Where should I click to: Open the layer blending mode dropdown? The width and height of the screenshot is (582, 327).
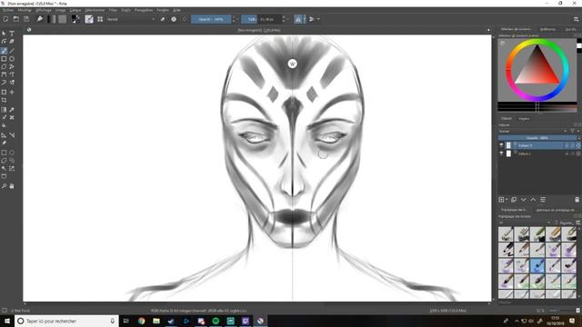click(533, 131)
